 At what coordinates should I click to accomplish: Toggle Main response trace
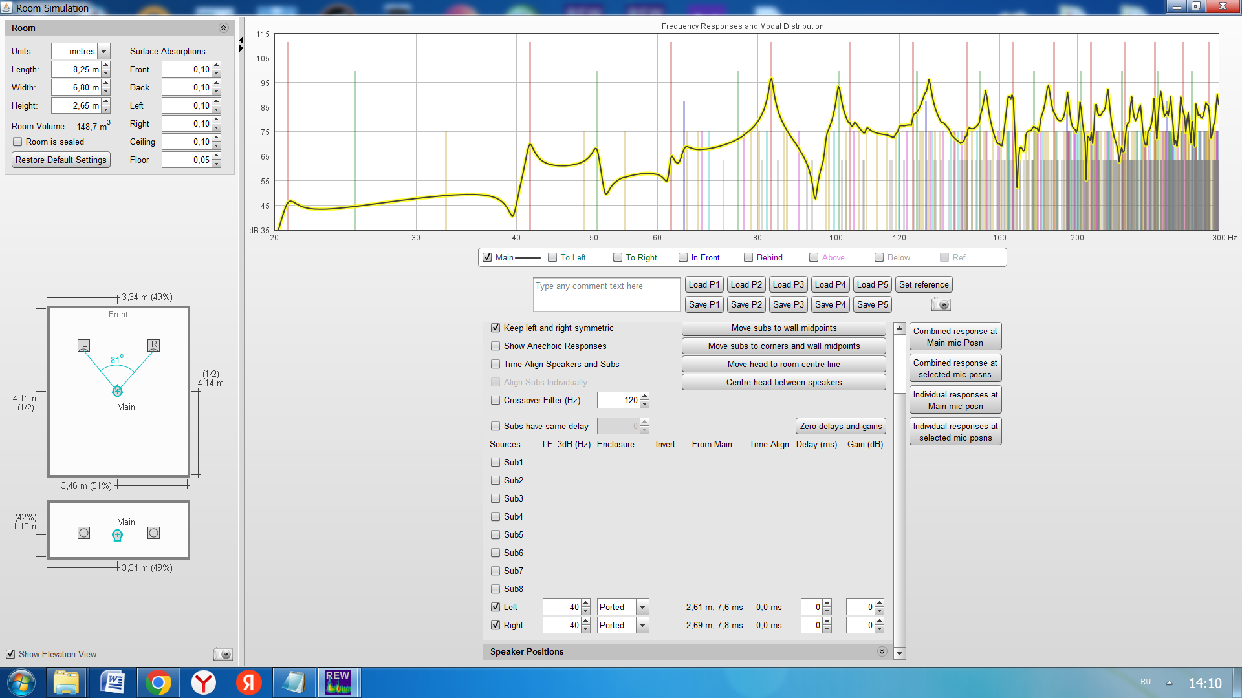pos(488,257)
